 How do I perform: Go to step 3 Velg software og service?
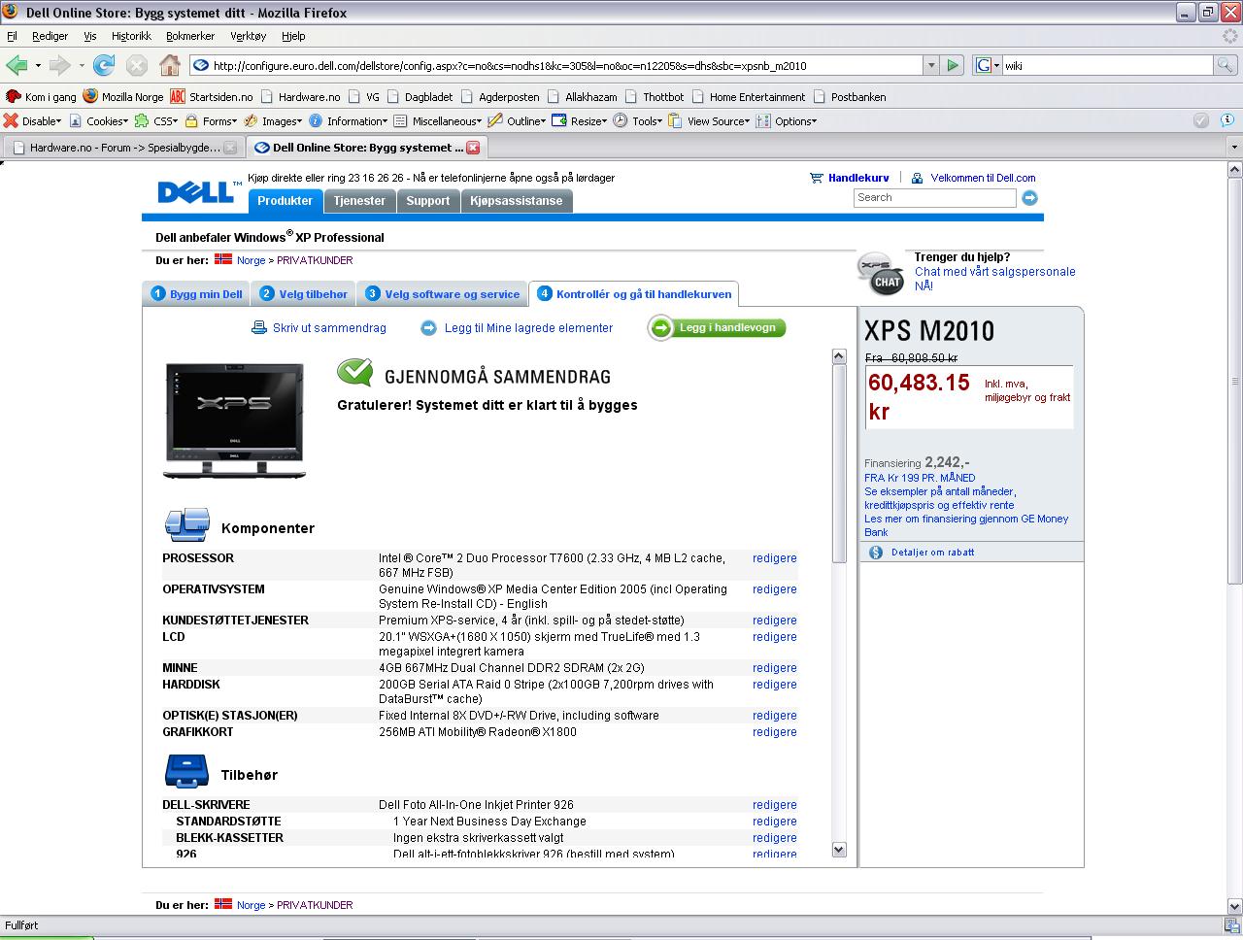coord(442,294)
